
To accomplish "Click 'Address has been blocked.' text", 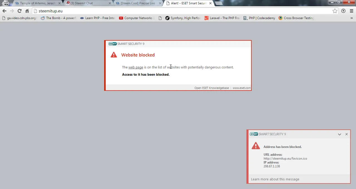I will tap(283, 147).
